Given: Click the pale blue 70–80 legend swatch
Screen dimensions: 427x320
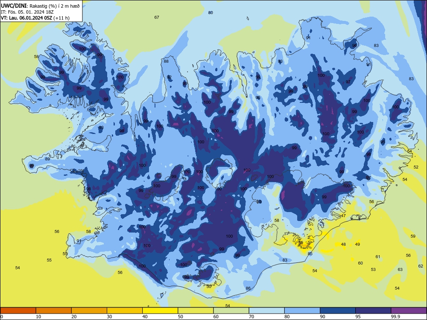Looking at the screenshot, I should (x=266, y=311).
